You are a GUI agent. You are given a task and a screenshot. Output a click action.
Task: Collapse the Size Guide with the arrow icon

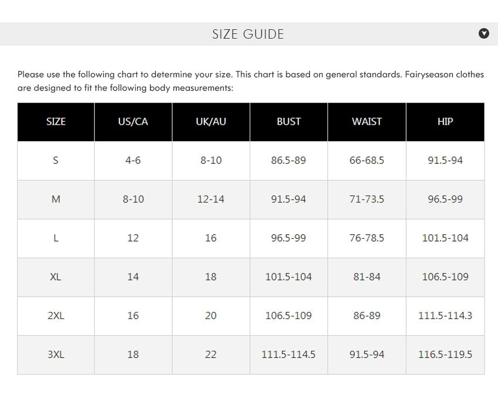pyautogui.click(x=484, y=33)
